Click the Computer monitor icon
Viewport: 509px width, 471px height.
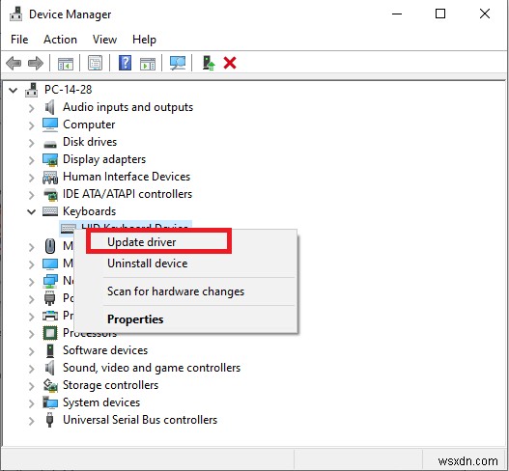[50, 125]
